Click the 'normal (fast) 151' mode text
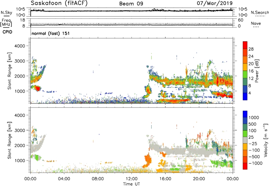Screen dimensions: 269x186 (51, 33)
